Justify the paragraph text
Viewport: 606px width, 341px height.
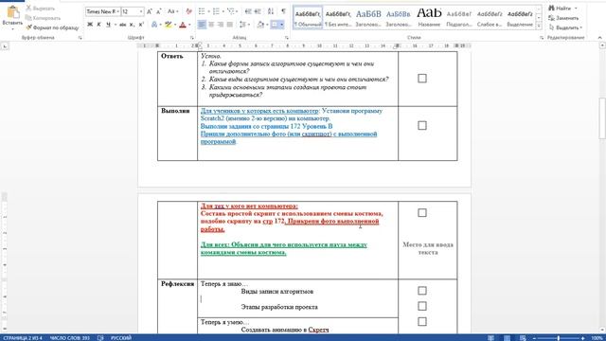[229, 25]
